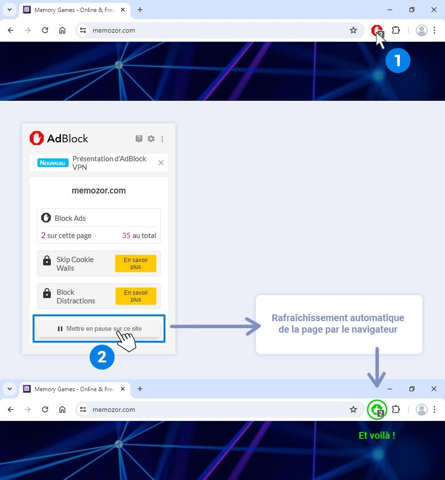Bookmark the page with upper browser's star

coord(353,30)
